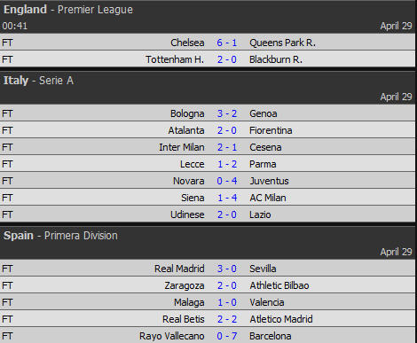This screenshot has width=417, height=343.
Task: Click the Spain - Primera Division header
Action: (60, 236)
